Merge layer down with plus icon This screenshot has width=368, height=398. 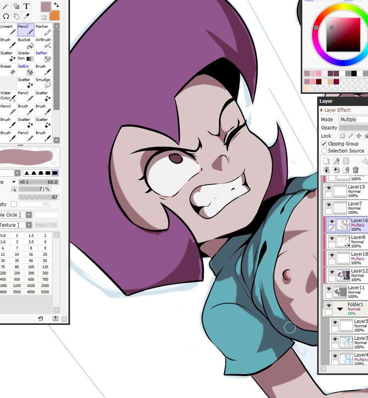click(x=336, y=170)
